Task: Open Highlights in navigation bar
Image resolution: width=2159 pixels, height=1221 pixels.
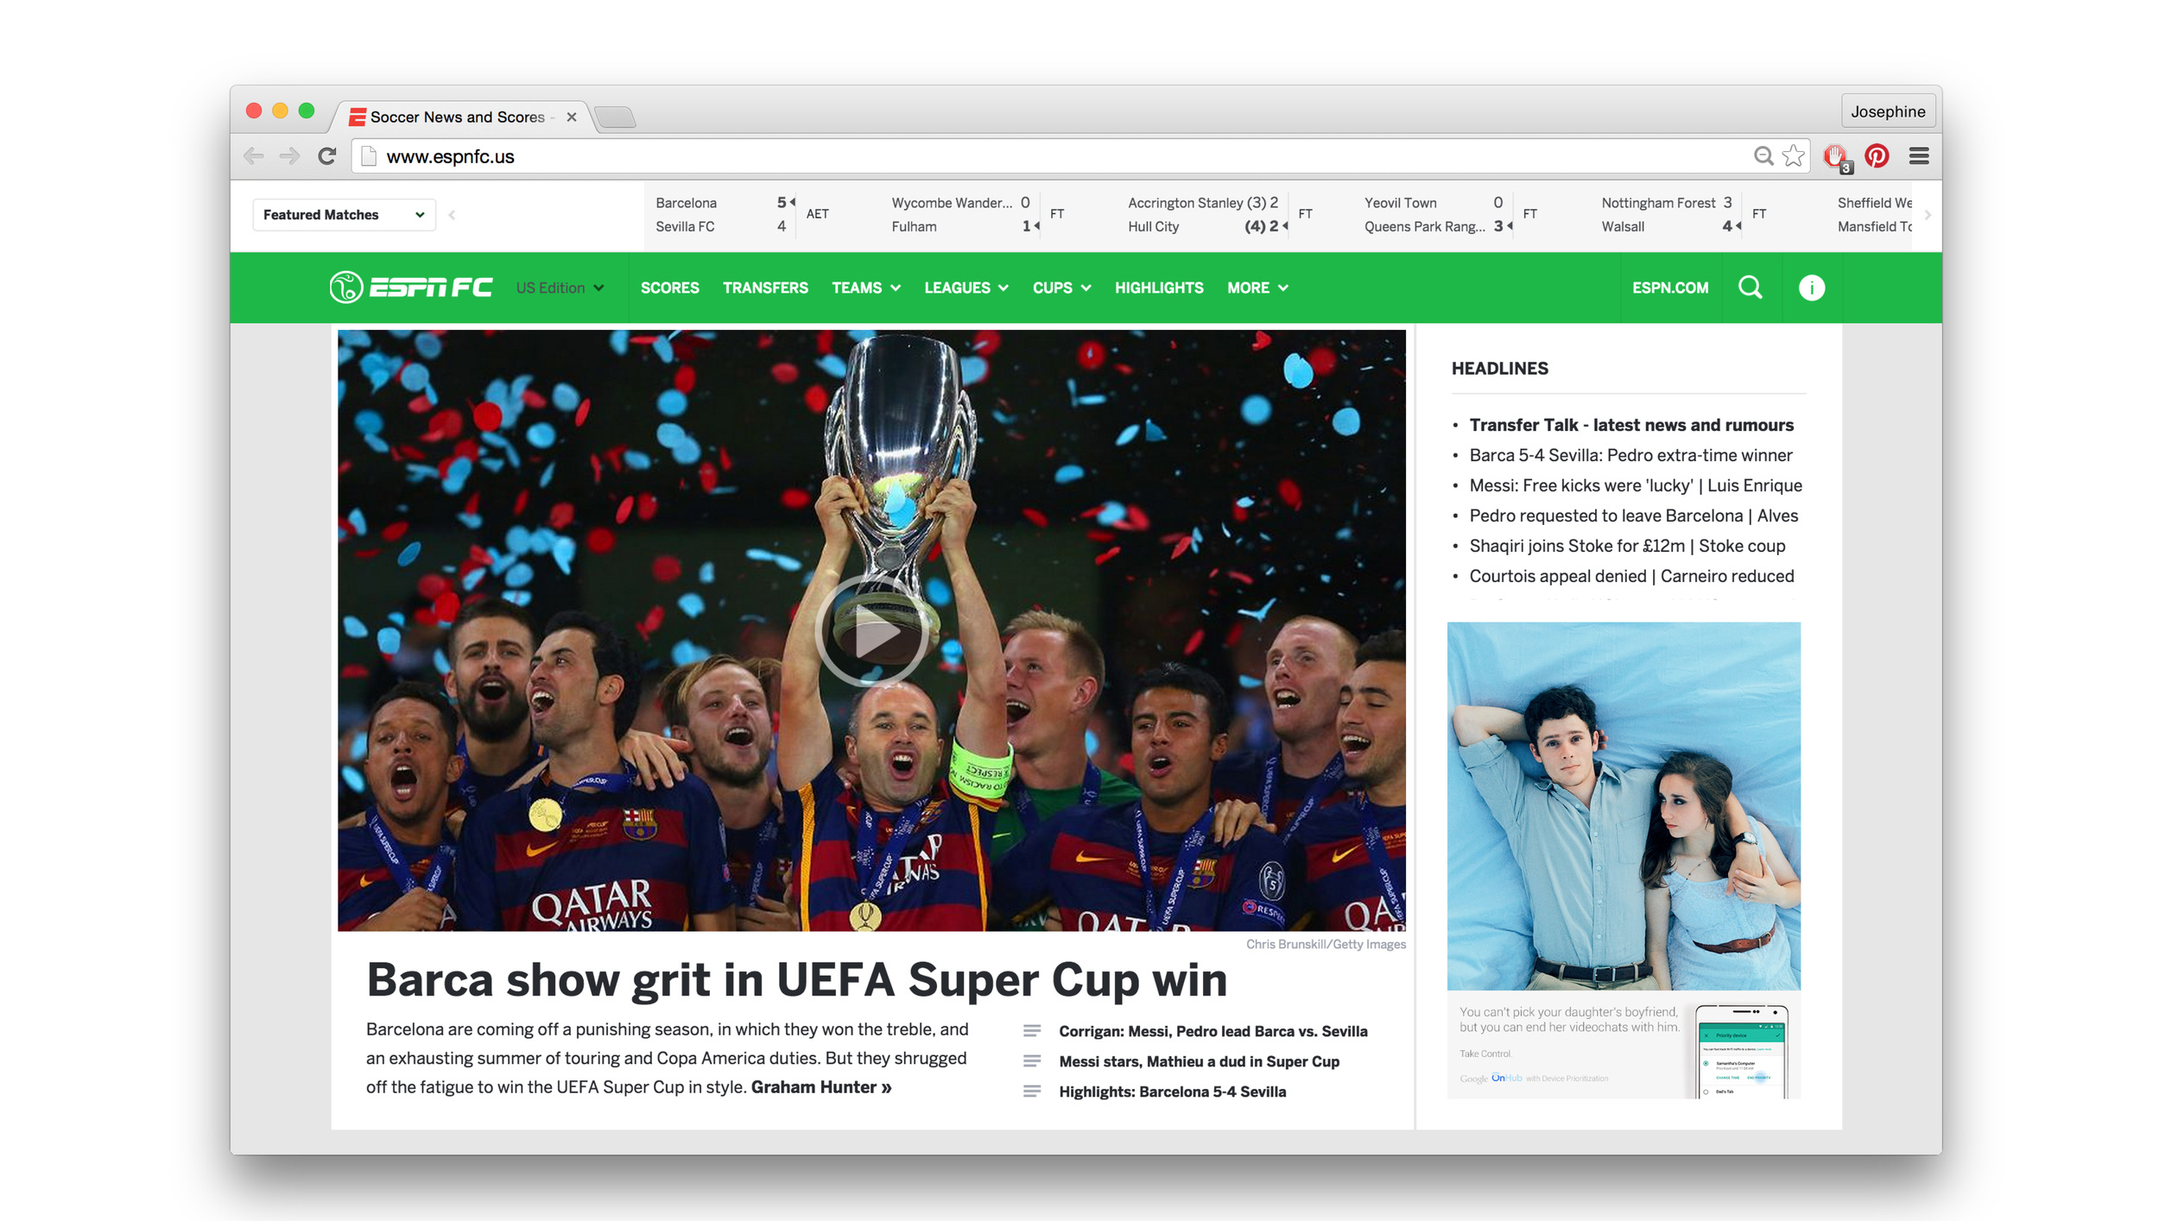Action: coord(1158,288)
